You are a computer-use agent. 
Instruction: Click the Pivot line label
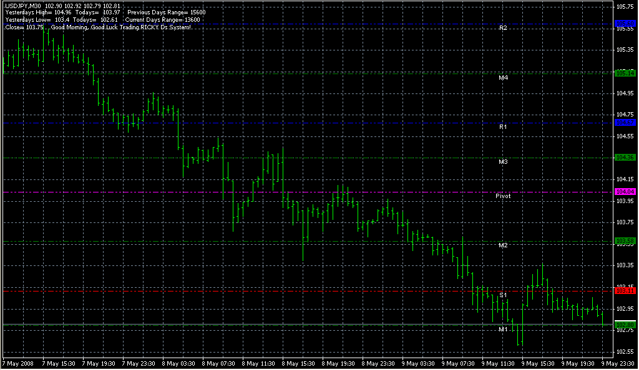504,196
